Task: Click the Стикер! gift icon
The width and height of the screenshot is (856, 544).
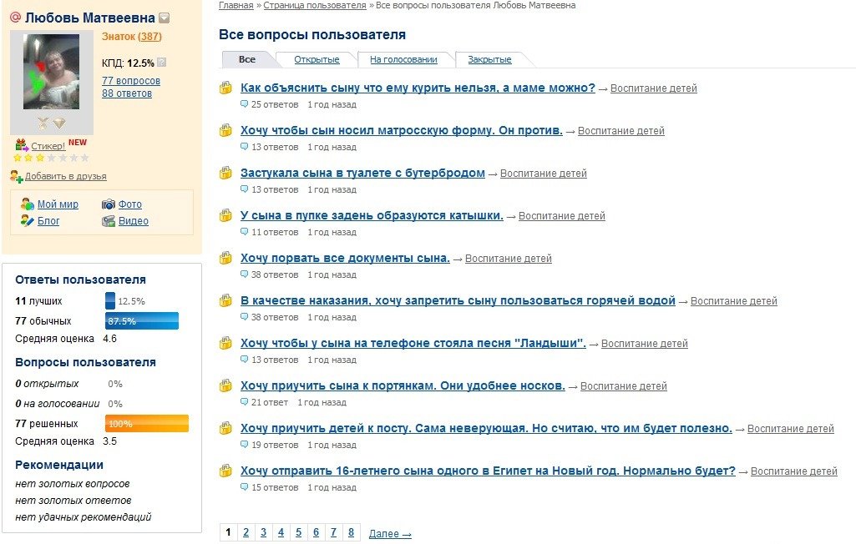Action: pos(21,145)
